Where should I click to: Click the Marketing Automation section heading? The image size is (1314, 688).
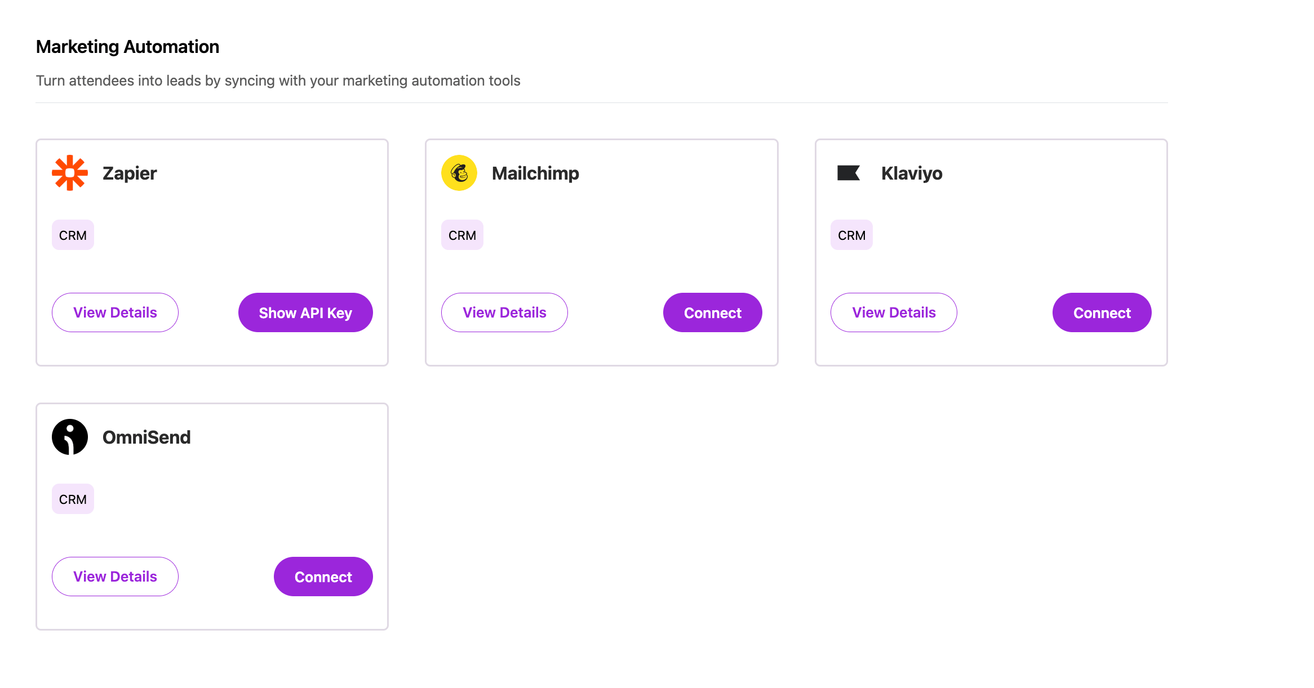point(127,47)
